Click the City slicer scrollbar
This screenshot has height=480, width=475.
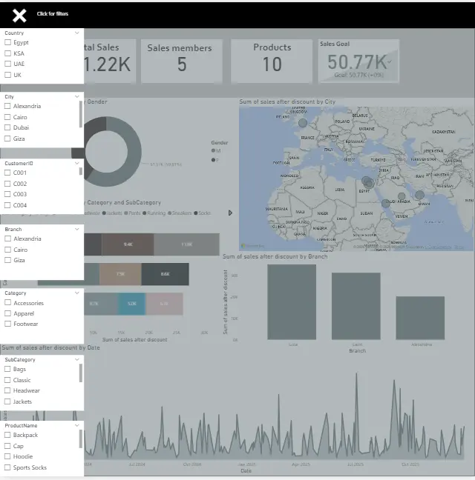pyautogui.click(x=81, y=114)
